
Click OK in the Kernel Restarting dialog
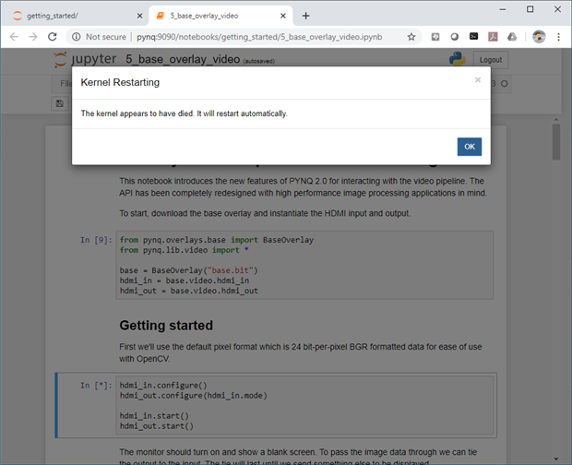click(469, 147)
